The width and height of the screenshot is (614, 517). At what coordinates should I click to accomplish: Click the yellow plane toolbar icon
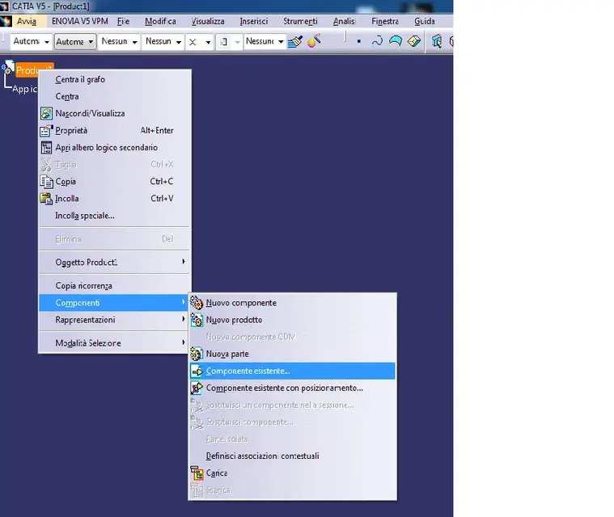coord(414,41)
